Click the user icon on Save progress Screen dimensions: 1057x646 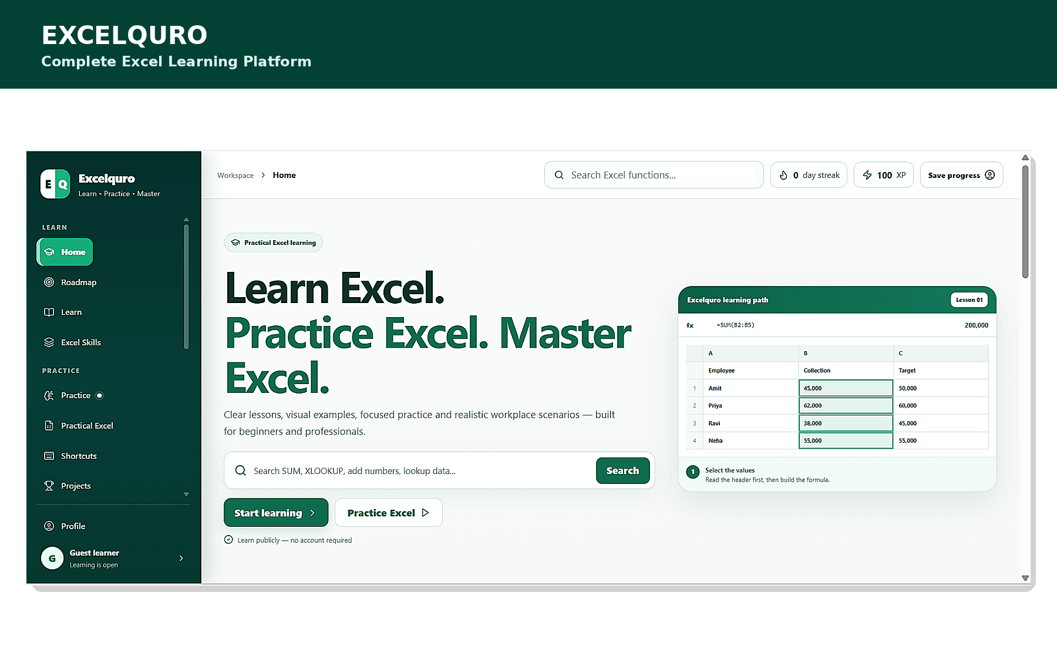click(x=990, y=175)
